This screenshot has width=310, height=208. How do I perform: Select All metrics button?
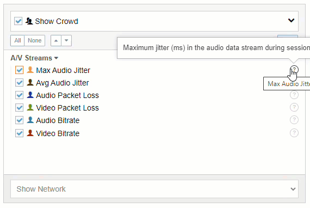click(x=17, y=40)
